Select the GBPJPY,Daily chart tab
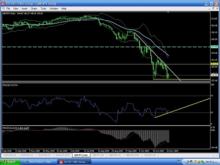This screenshot has width=220, height=165. (x=81, y=155)
